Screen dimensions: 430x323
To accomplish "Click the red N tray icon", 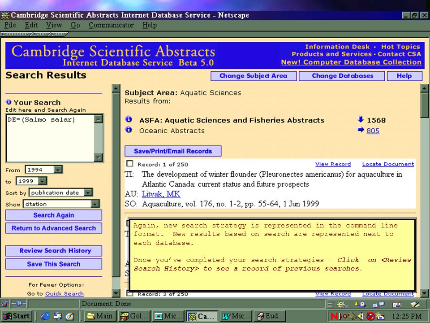I will pos(334,316).
